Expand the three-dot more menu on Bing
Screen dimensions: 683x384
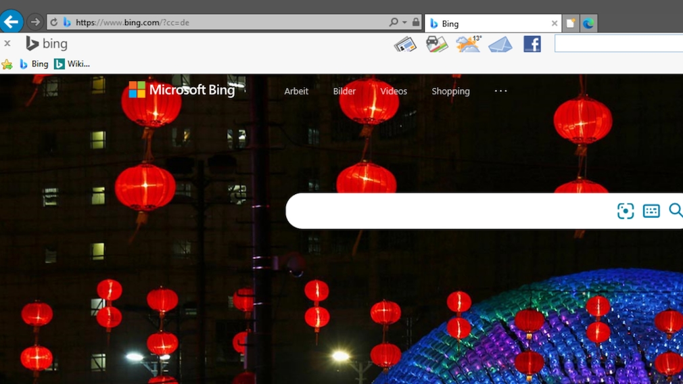click(500, 91)
